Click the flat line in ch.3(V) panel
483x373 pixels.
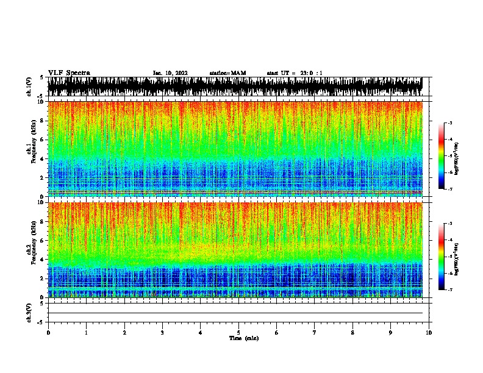235,313
